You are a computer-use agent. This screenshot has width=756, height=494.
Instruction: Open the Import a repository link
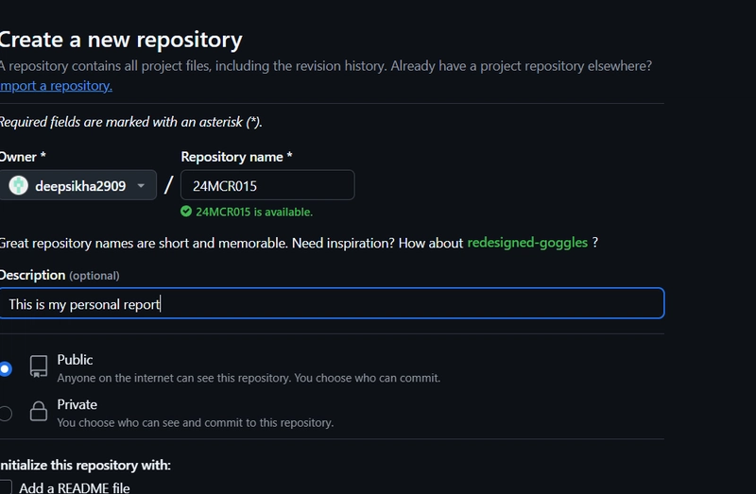(x=56, y=86)
